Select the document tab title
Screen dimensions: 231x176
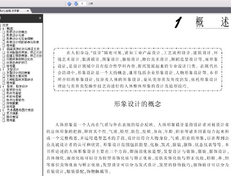pyautogui.click(x=10, y=11)
